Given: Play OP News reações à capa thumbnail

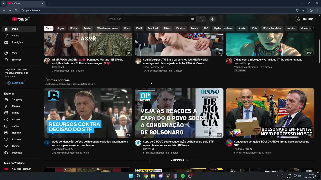Looking at the screenshot, I should (179, 113).
